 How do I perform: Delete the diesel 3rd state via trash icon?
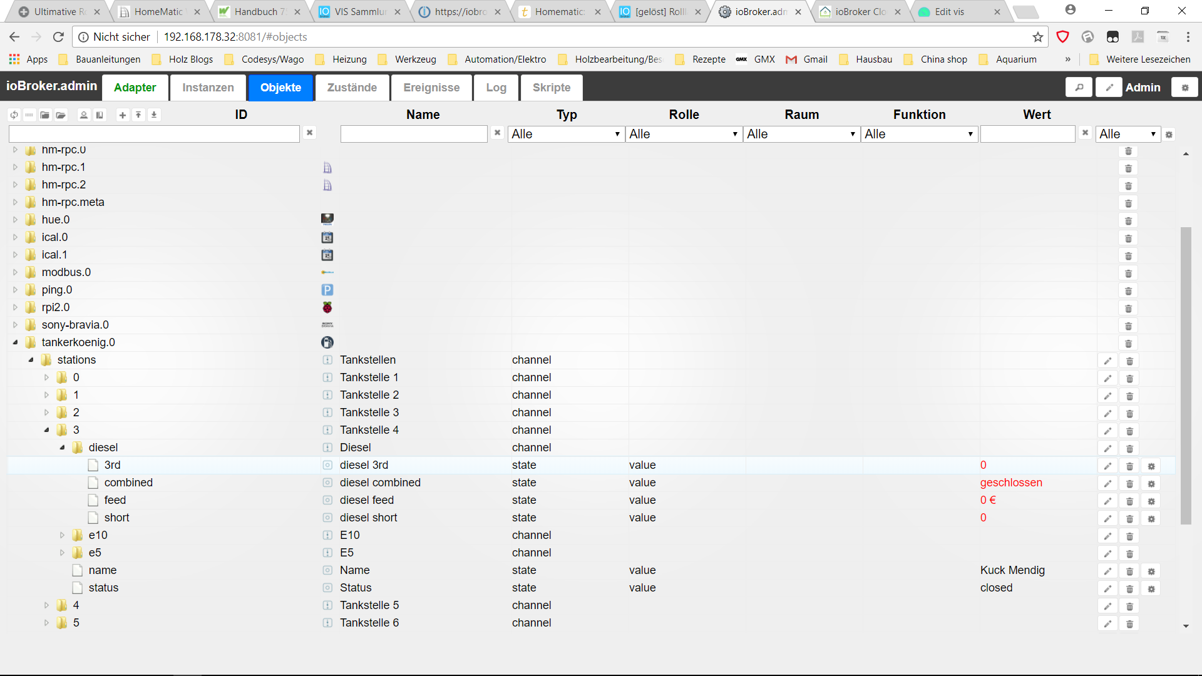[x=1129, y=466]
